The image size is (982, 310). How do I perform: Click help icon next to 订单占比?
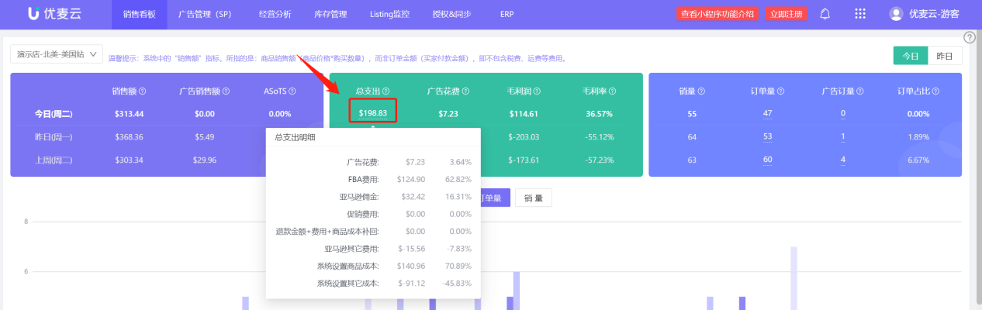pos(936,91)
